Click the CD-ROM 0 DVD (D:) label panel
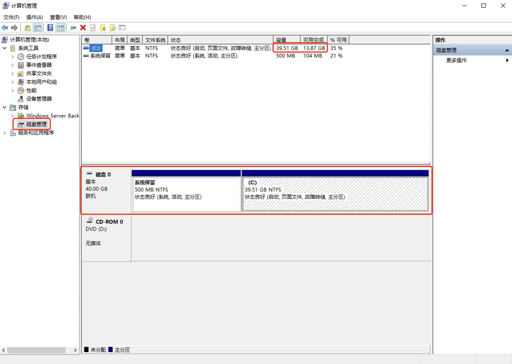 [106, 238]
